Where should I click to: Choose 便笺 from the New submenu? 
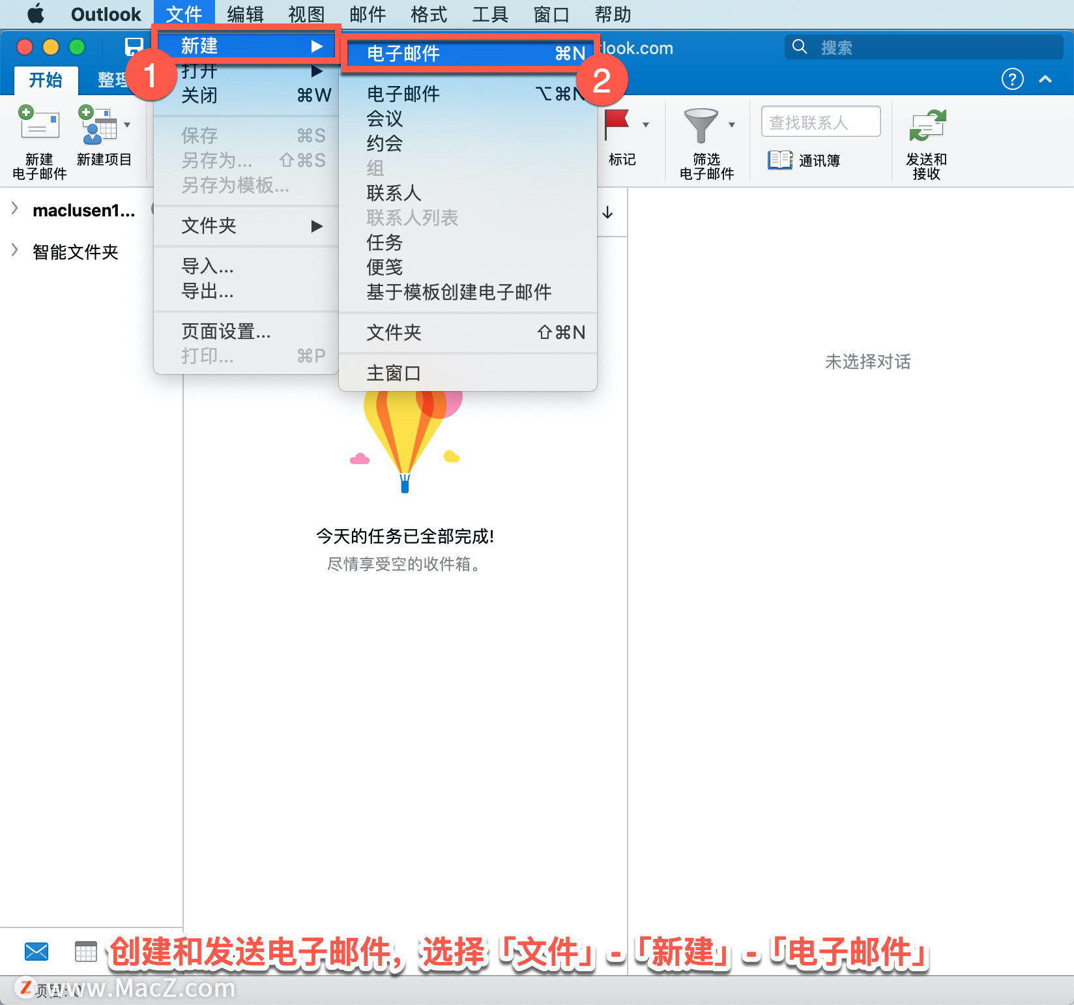tap(468, 267)
